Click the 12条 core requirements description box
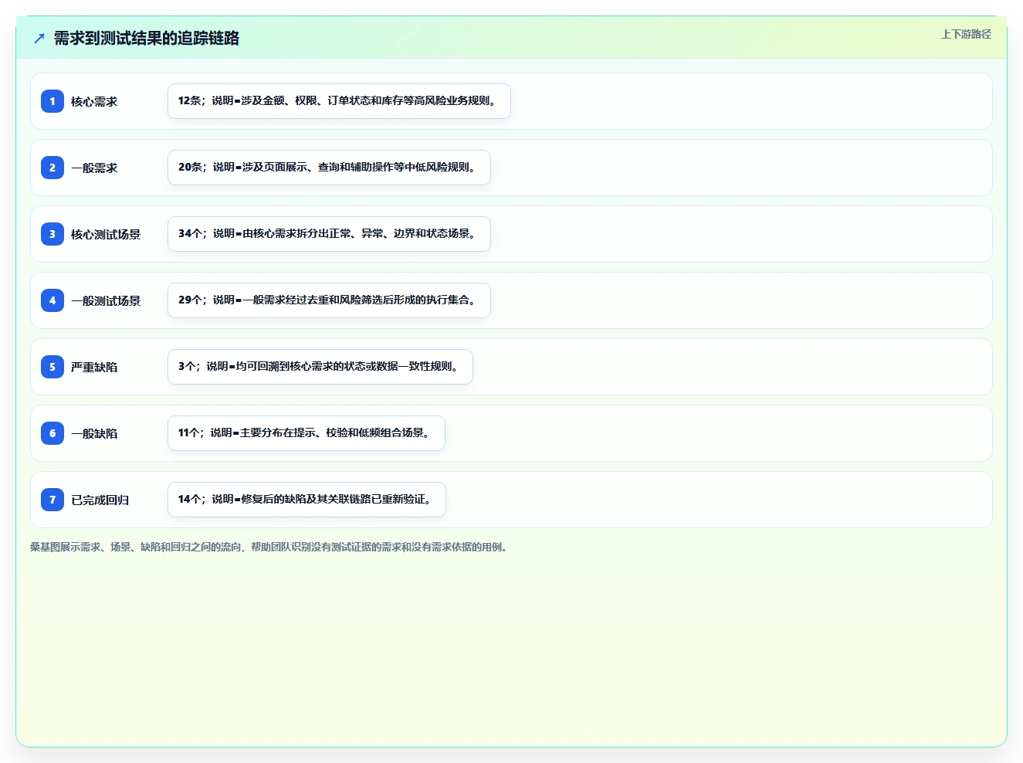 [x=339, y=101]
